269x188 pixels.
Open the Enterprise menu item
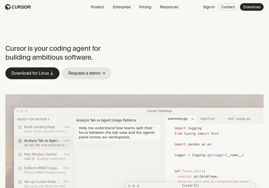[122, 7]
